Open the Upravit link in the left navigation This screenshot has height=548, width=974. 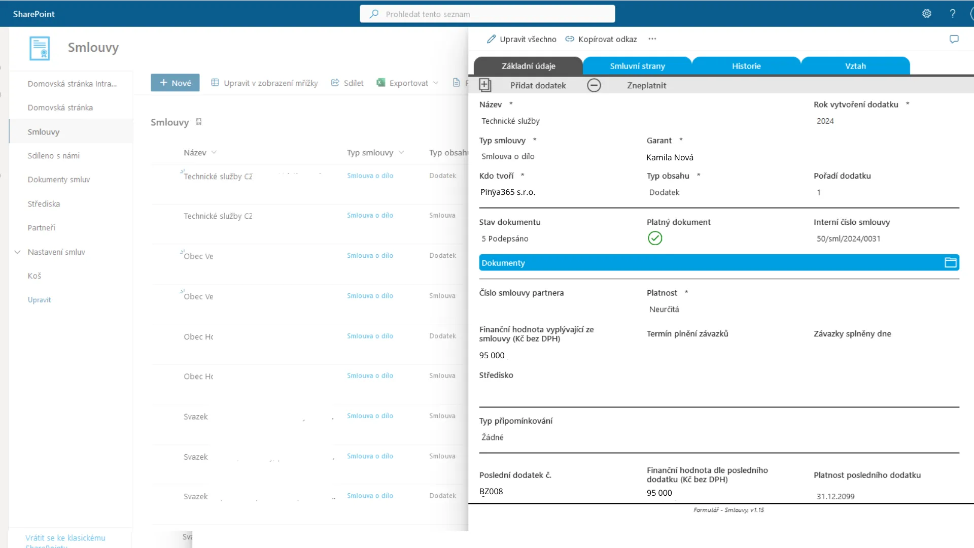(x=39, y=300)
